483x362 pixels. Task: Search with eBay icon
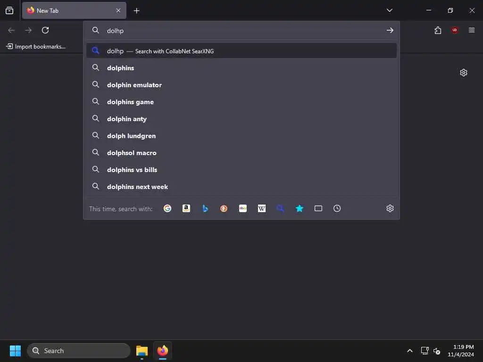click(x=243, y=208)
